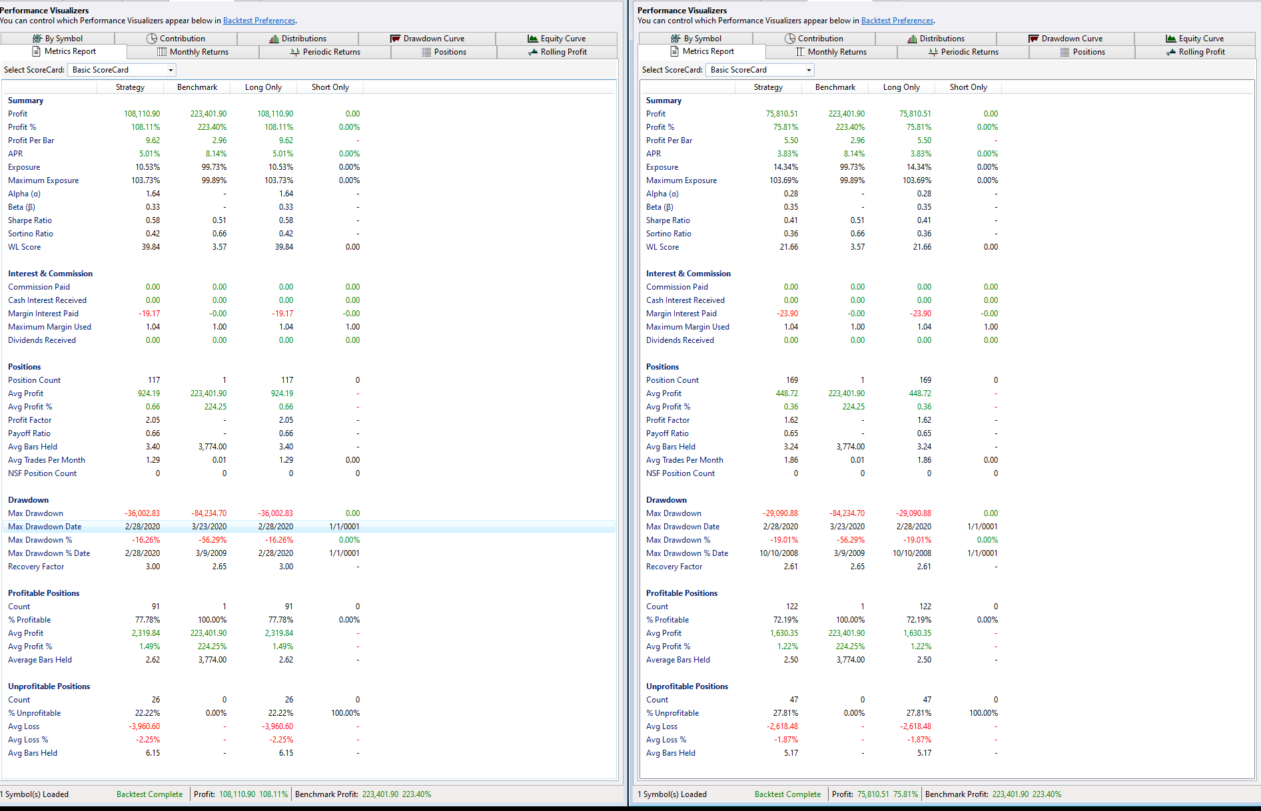Click the Rolling Profit icon in left panel
This screenshot has width=1261, height=811.
[533, 52]
